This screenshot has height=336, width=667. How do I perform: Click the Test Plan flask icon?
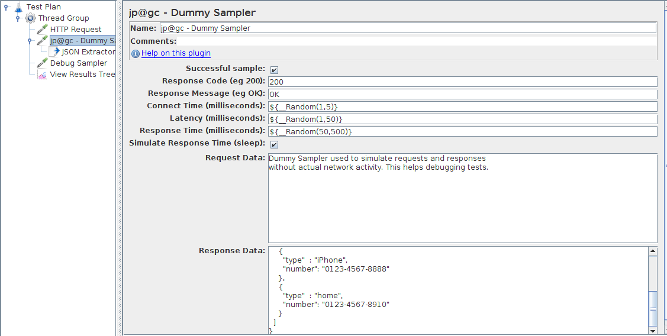[x=18, y=7]
